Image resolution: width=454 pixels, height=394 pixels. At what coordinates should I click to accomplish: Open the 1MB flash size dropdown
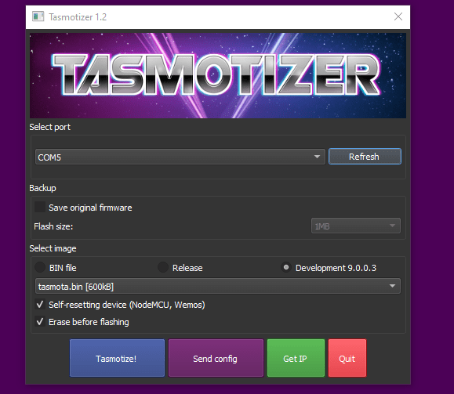[356, 226]
